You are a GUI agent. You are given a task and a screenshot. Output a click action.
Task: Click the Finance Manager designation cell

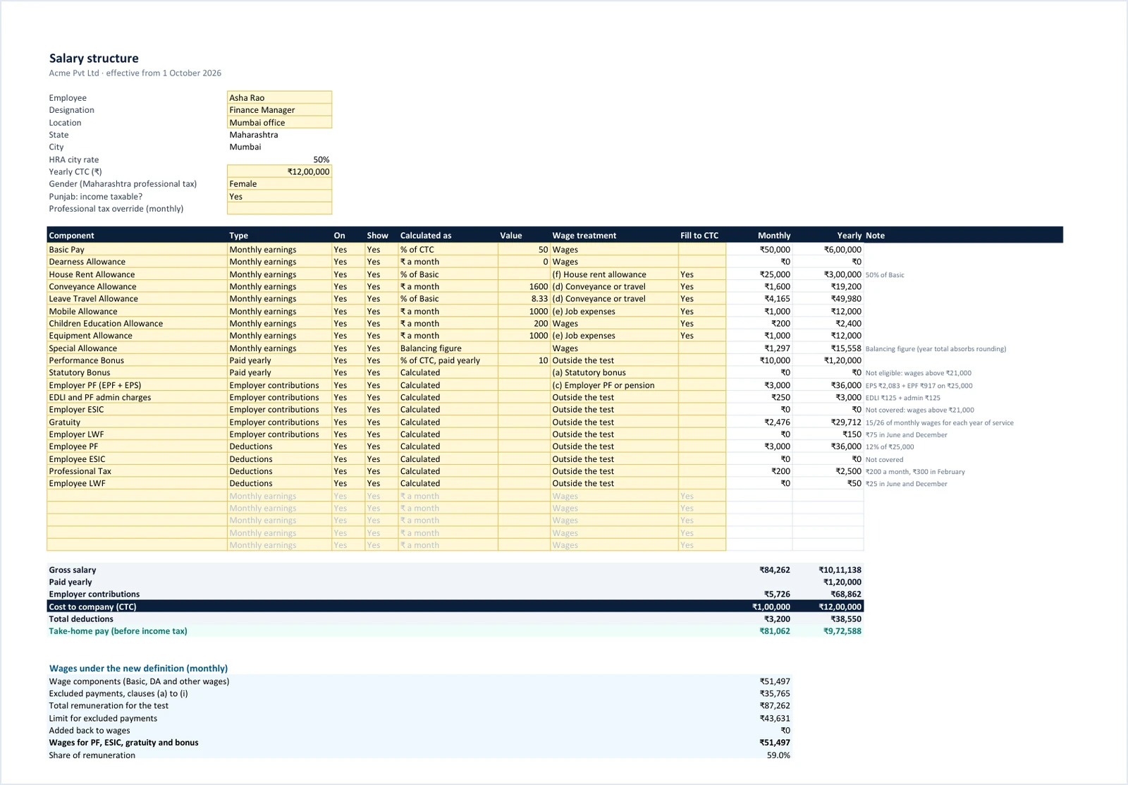coord(279,110)
